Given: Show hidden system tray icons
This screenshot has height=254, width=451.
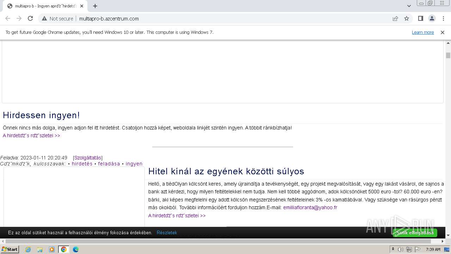Looking at the screenshot, I should click(393, 249).
